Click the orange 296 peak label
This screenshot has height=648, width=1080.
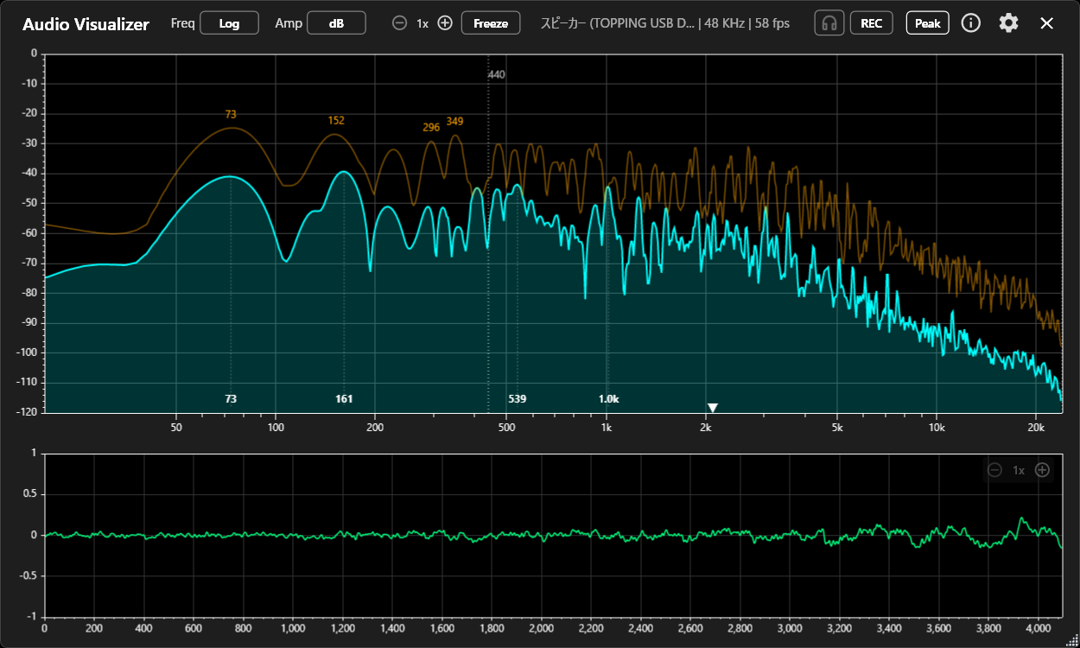[x=431, y=128]
